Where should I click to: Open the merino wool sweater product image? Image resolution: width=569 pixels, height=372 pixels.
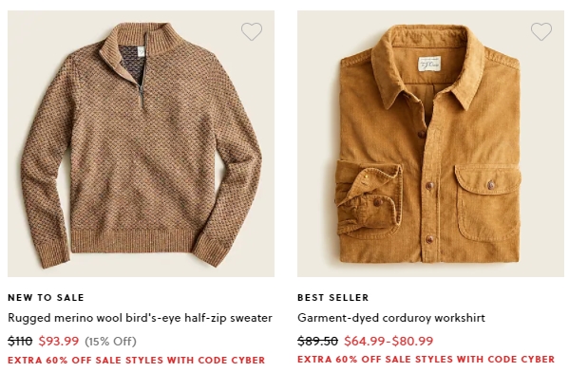[x=141, y=143]
